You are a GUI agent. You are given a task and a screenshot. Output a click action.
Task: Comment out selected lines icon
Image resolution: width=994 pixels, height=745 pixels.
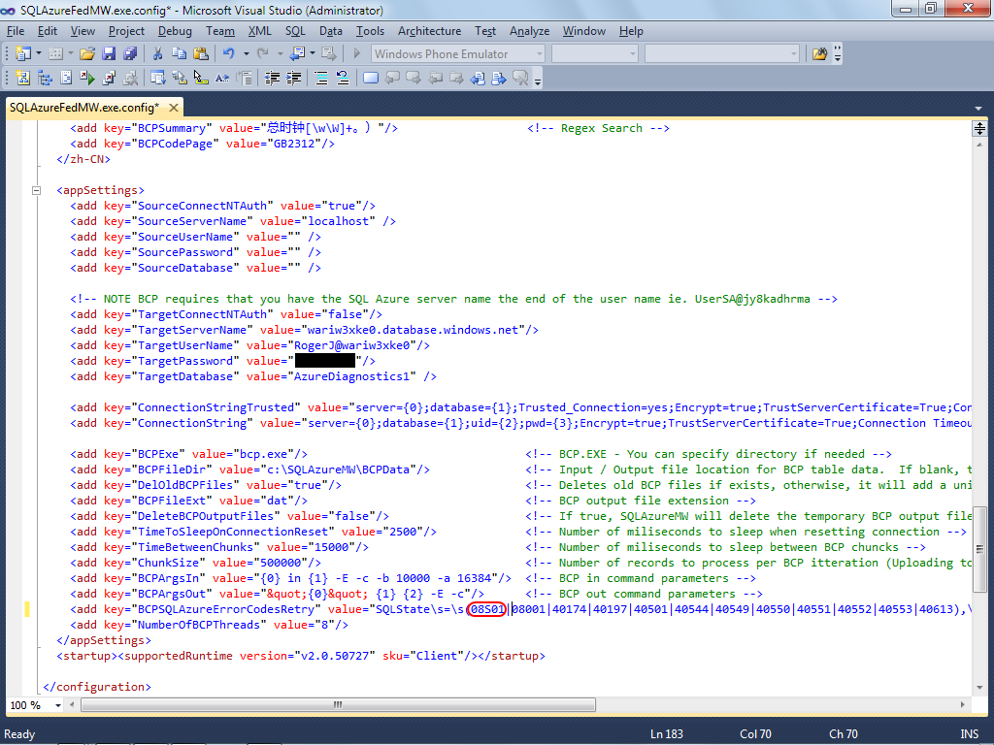point(321,78)
